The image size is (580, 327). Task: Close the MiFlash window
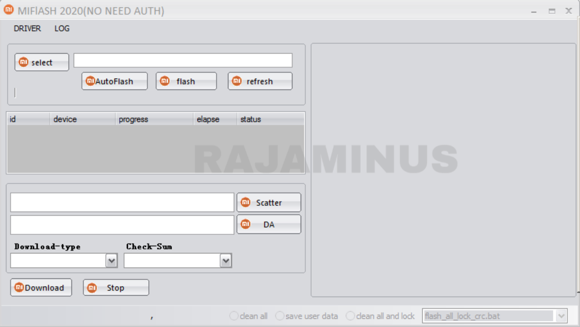(x=569, y=11)
